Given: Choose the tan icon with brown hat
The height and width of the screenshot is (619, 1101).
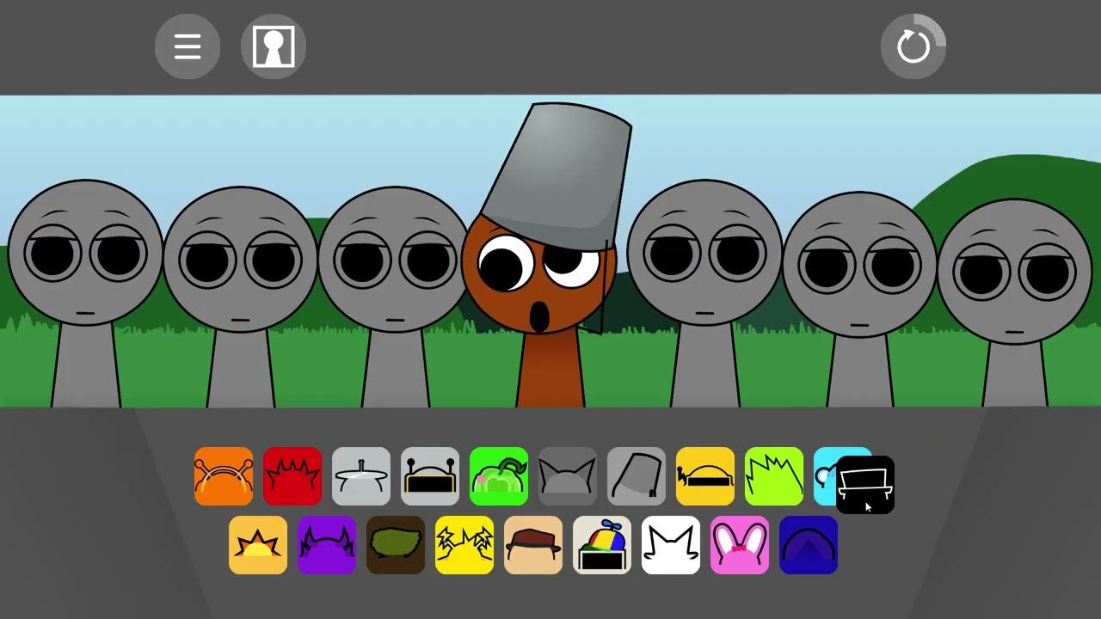Looking at the screenshot, I should pyautogui.click(x=533, y=545).
